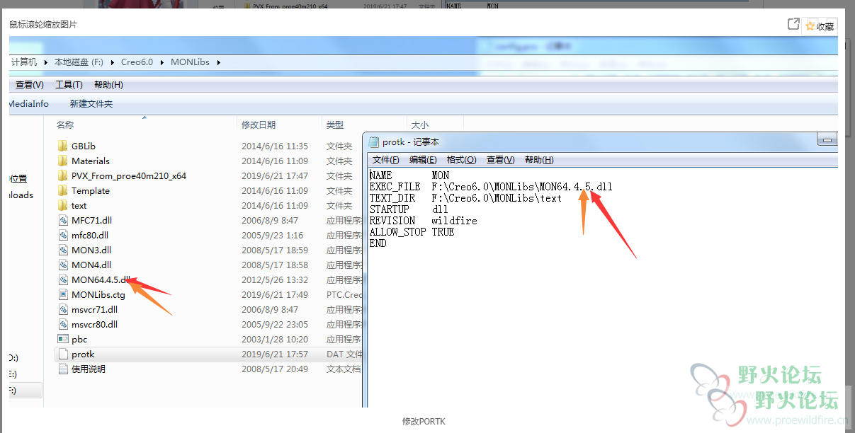Screen dimensions: 855x433
Task: Click 计算机 in the address path
Action: (x=25, y=62)
